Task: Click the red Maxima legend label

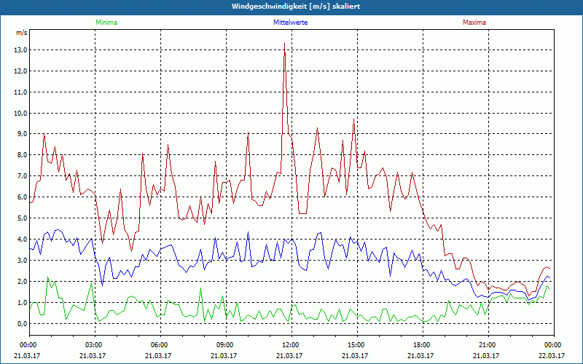Action: (474, 23)
